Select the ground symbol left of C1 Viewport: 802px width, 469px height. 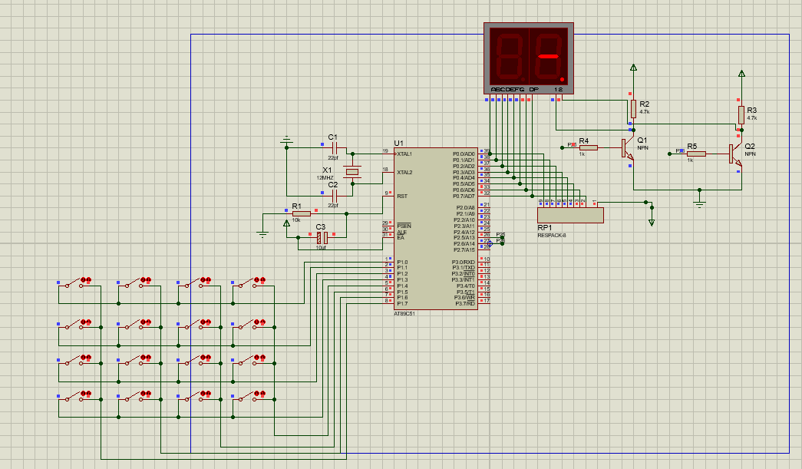286,140
